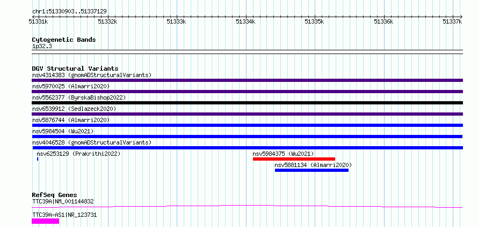478x227 pixels.
Task: Click the nsv5876744 (Almarri2020) label
Action: click(71, 120)
